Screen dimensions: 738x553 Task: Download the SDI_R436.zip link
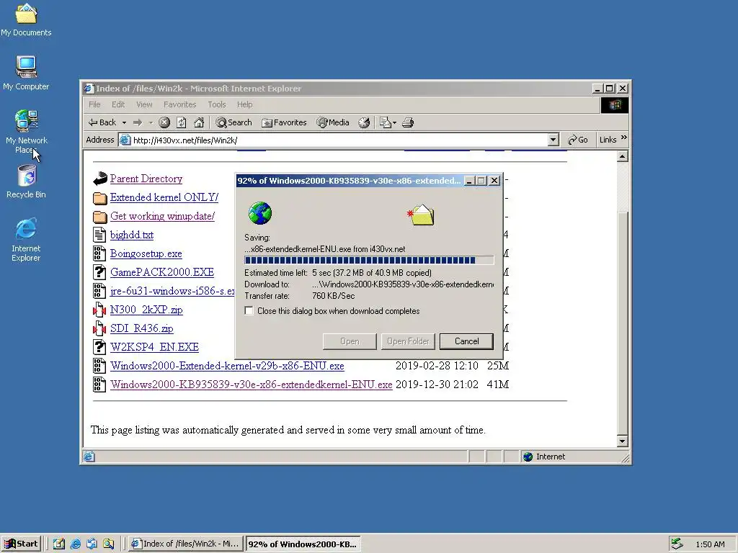(142, 328)
